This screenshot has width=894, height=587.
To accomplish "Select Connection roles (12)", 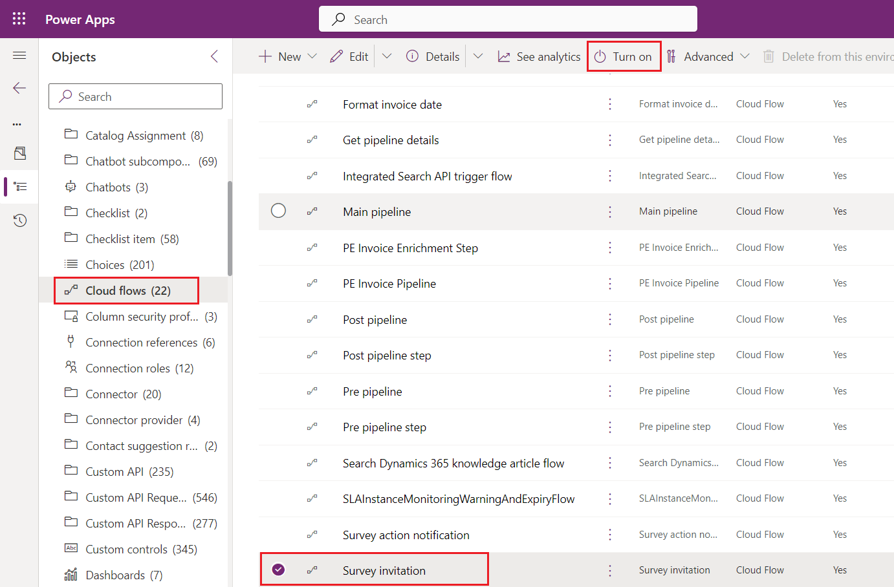I will 129,368.
